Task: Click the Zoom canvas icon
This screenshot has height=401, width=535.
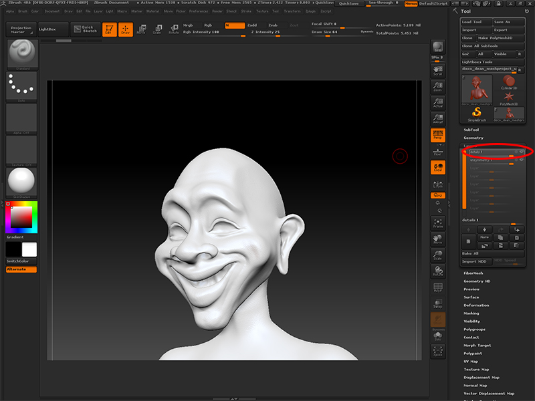Action: click(x=438, y=87)
